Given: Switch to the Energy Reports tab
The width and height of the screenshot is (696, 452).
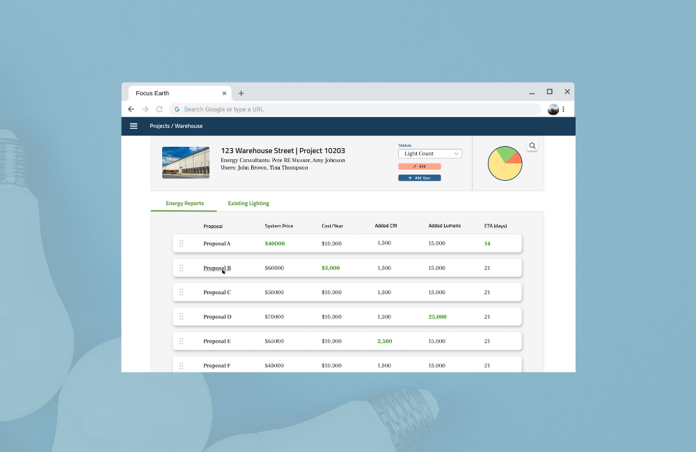Looking at the screenshot, I should [x=184, y=203].
